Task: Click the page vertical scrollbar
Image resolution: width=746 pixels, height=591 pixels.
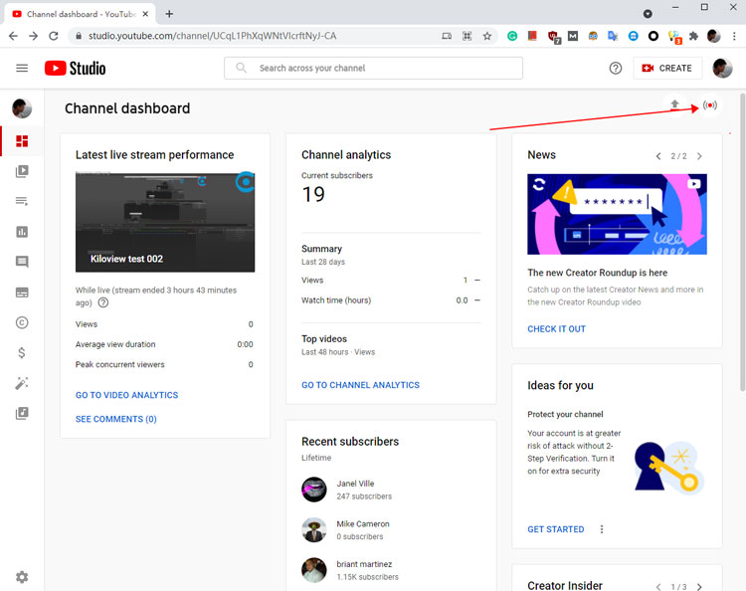Action: [742, 242]
